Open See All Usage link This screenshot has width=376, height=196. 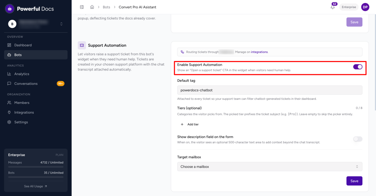tap(36, 186)
